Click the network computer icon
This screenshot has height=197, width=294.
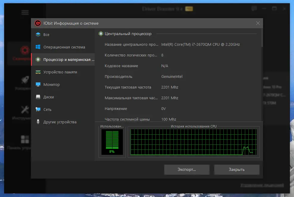(x=38, y=109)
